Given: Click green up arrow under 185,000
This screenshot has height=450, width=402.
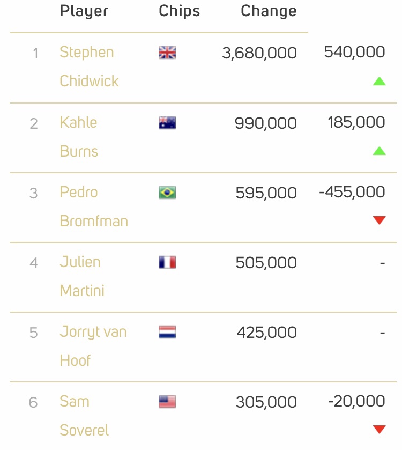Looking at the screenshot, I should pos(379,151).
